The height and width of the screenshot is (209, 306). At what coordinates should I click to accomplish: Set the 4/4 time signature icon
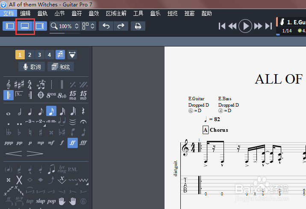click(29, 84)
